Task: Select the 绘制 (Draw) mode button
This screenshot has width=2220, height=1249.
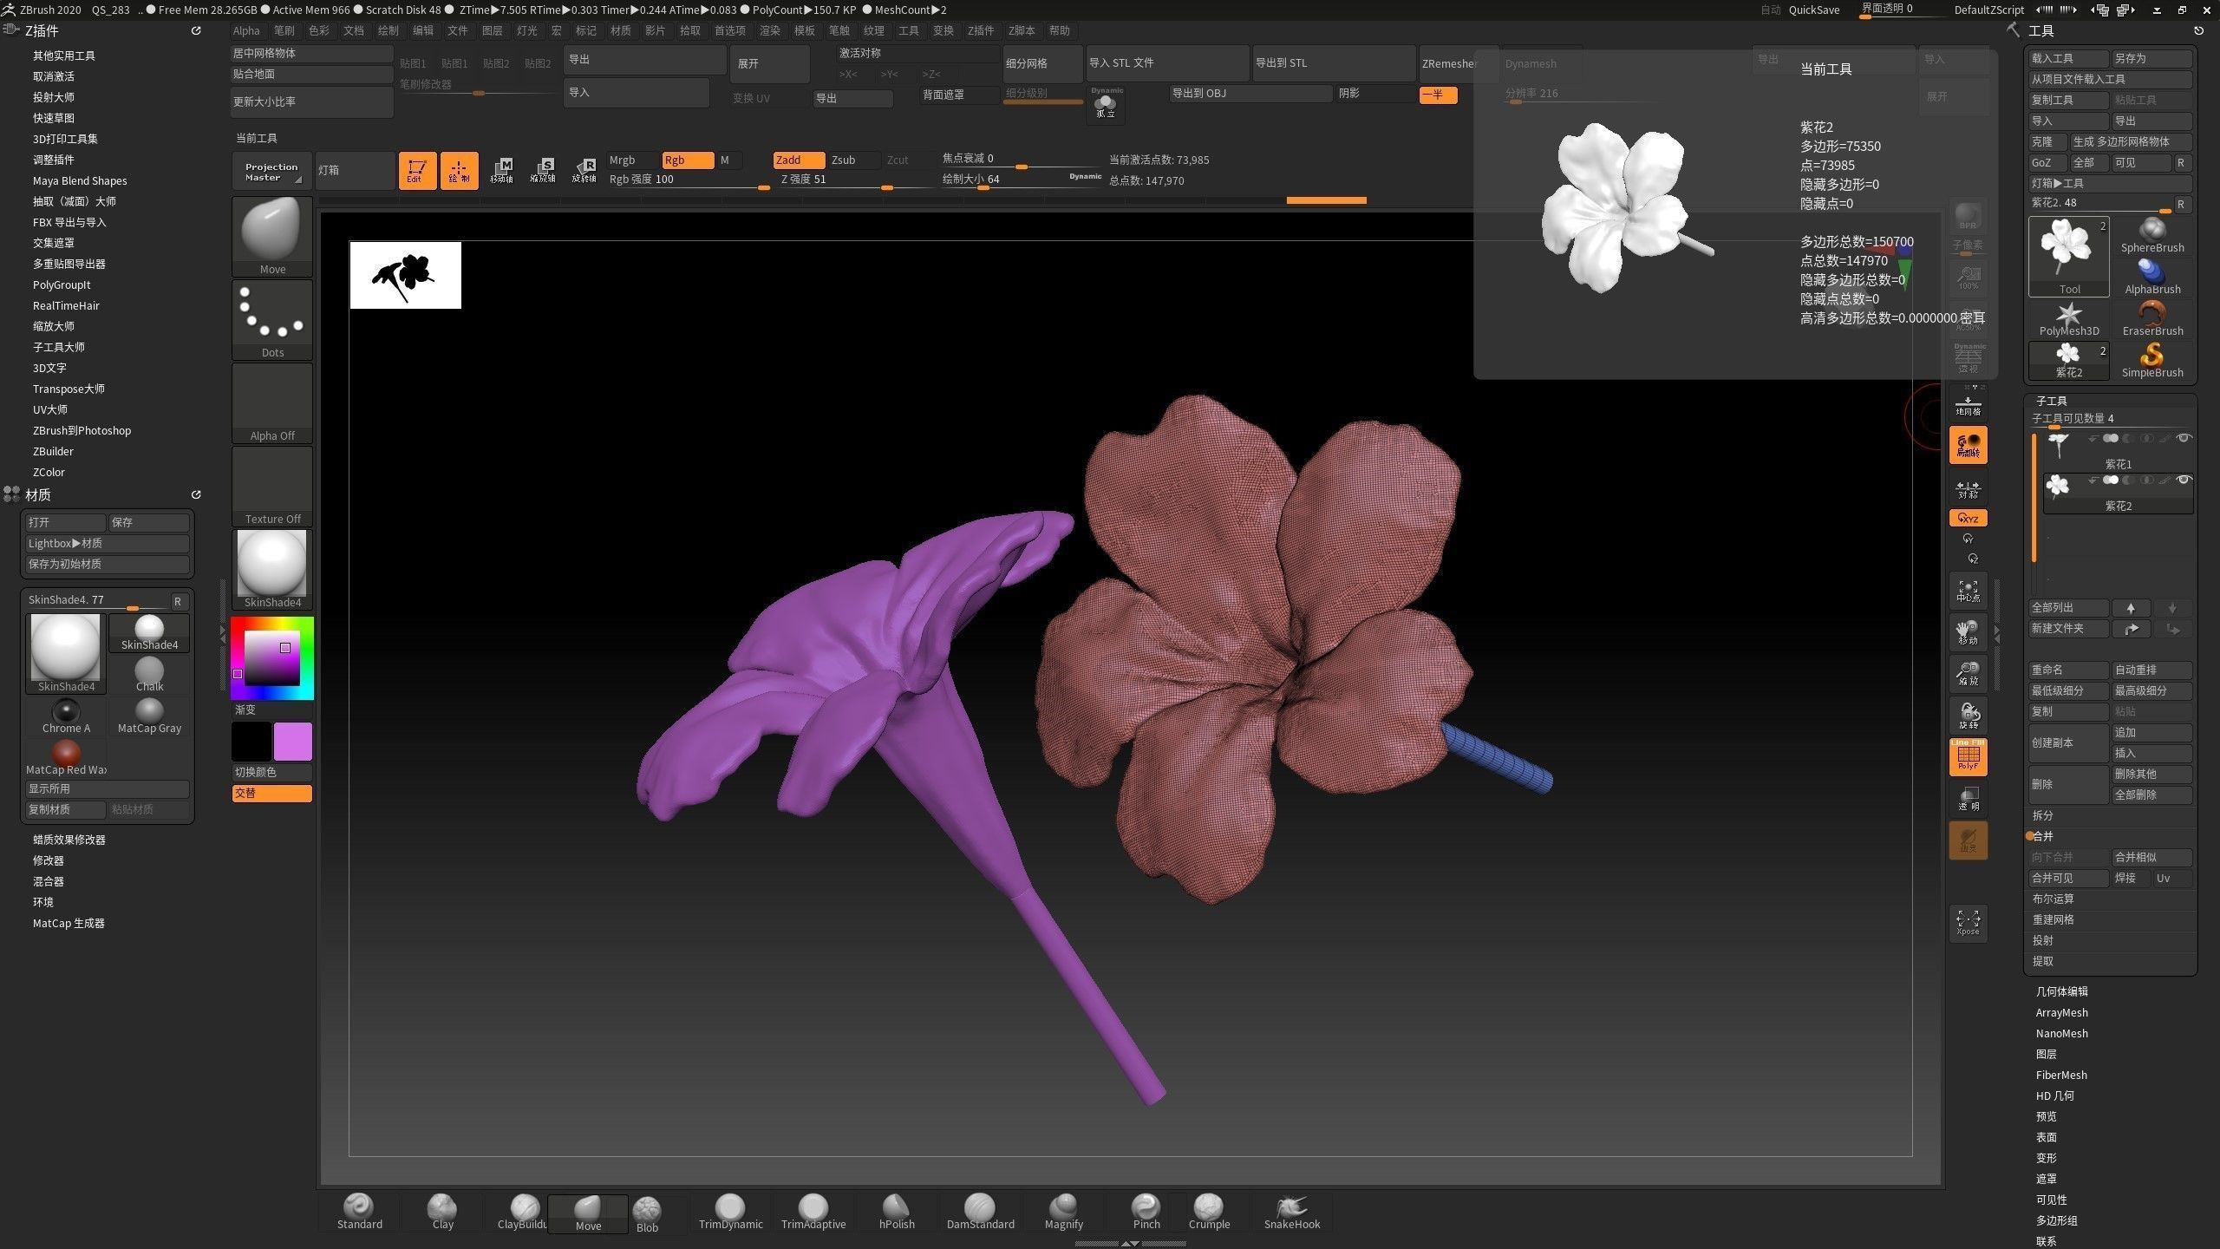Action: (x=459, y=170)
